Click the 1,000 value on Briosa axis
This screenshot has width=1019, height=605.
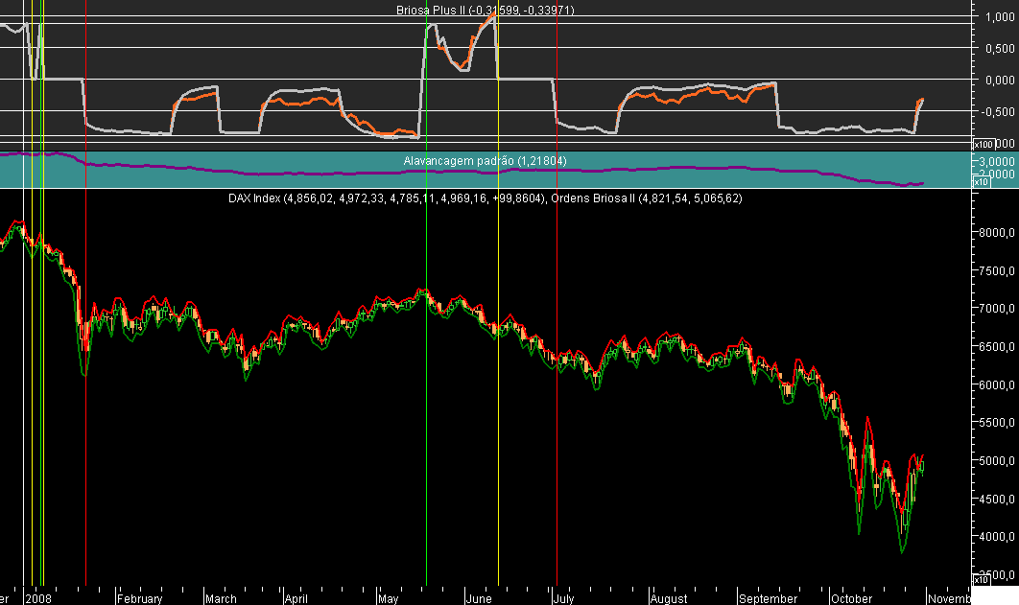click(x=1000, y=17)
